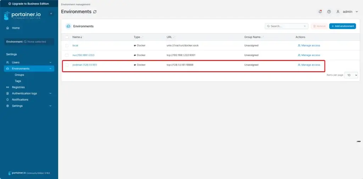Tick the select-all checkbox in the table header
363x179 pixels.
[67, 37]
